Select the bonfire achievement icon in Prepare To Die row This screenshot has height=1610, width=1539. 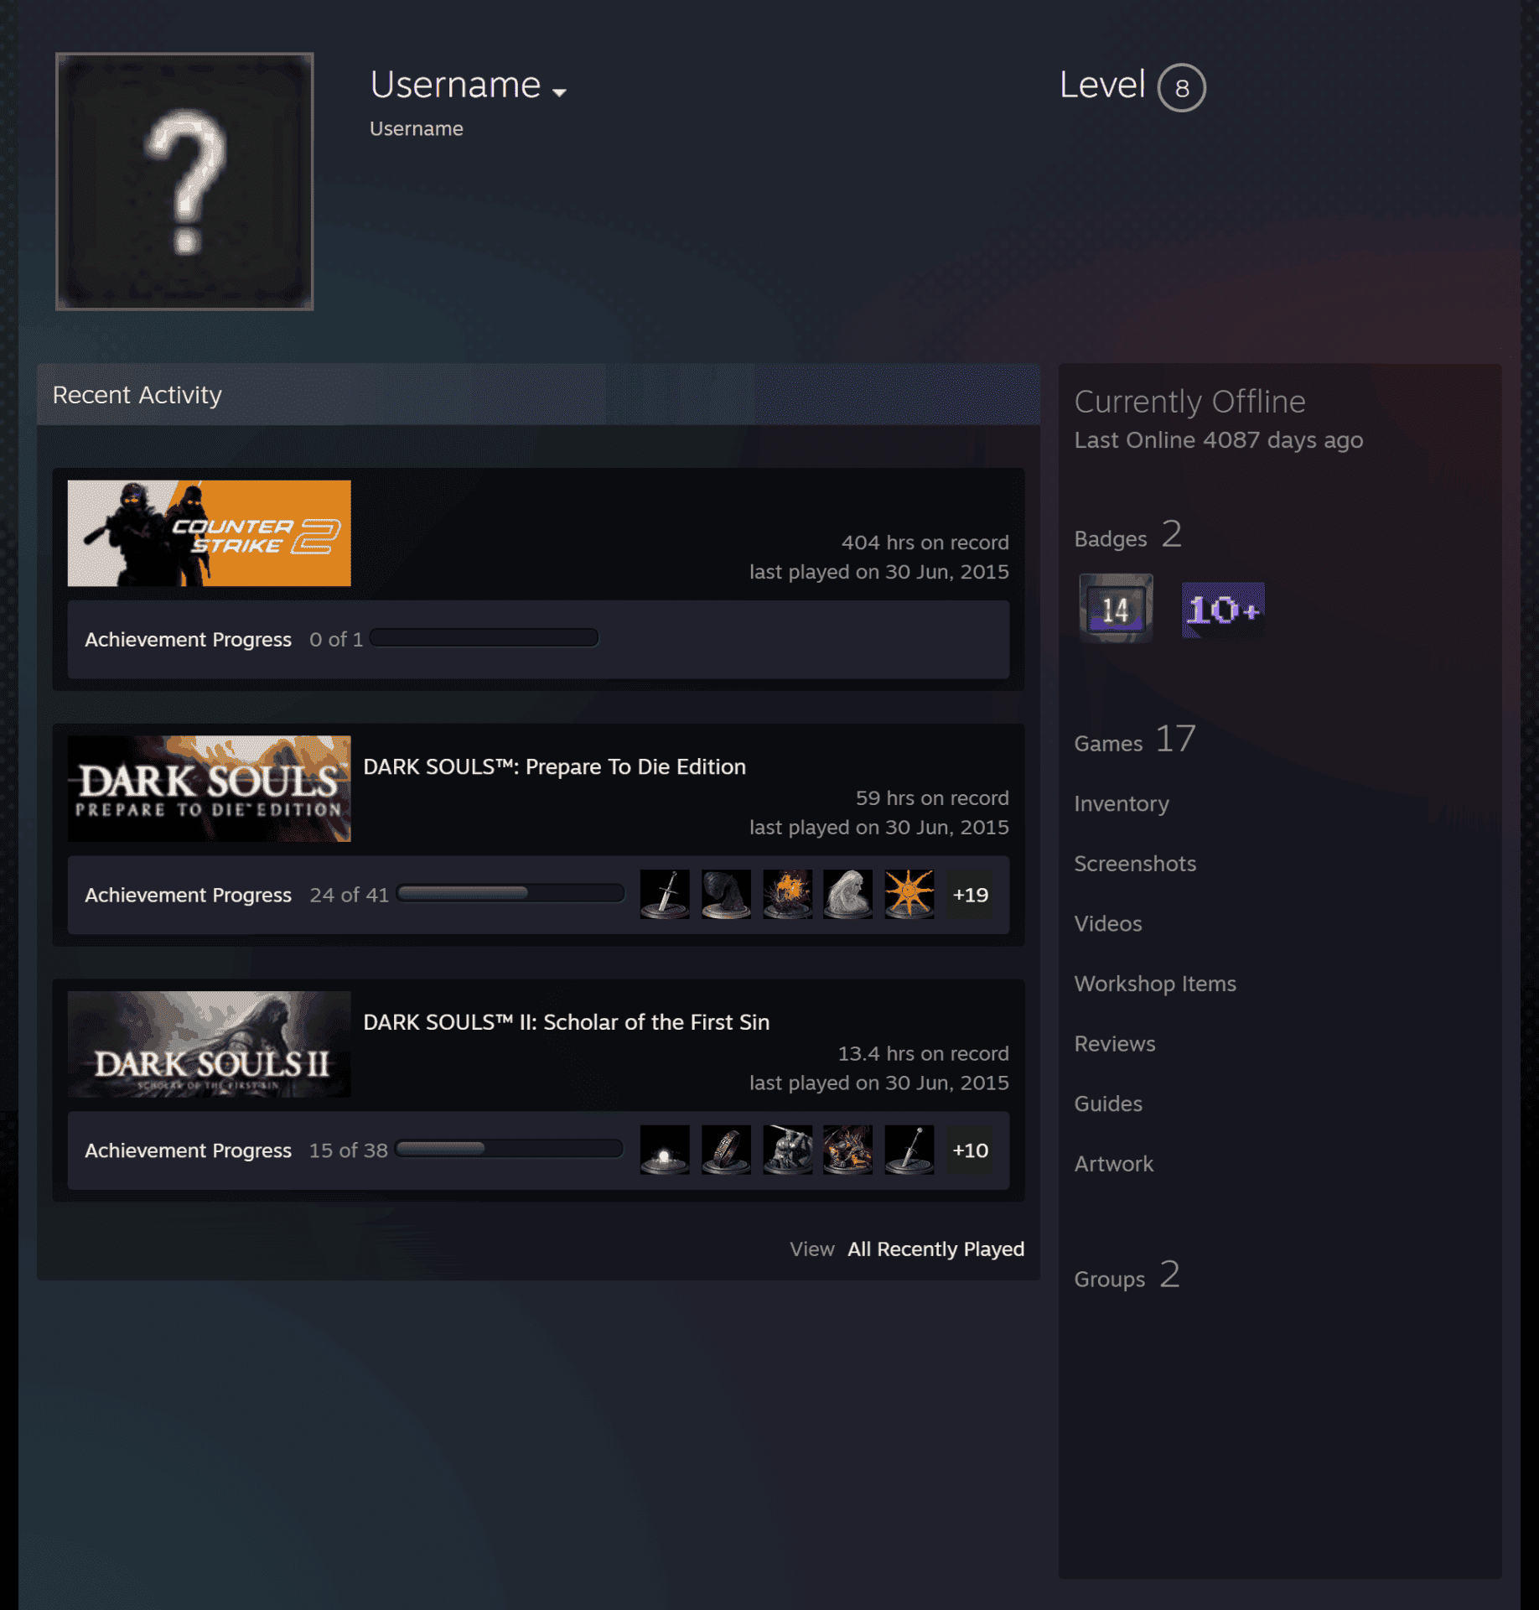pos(787,894)
